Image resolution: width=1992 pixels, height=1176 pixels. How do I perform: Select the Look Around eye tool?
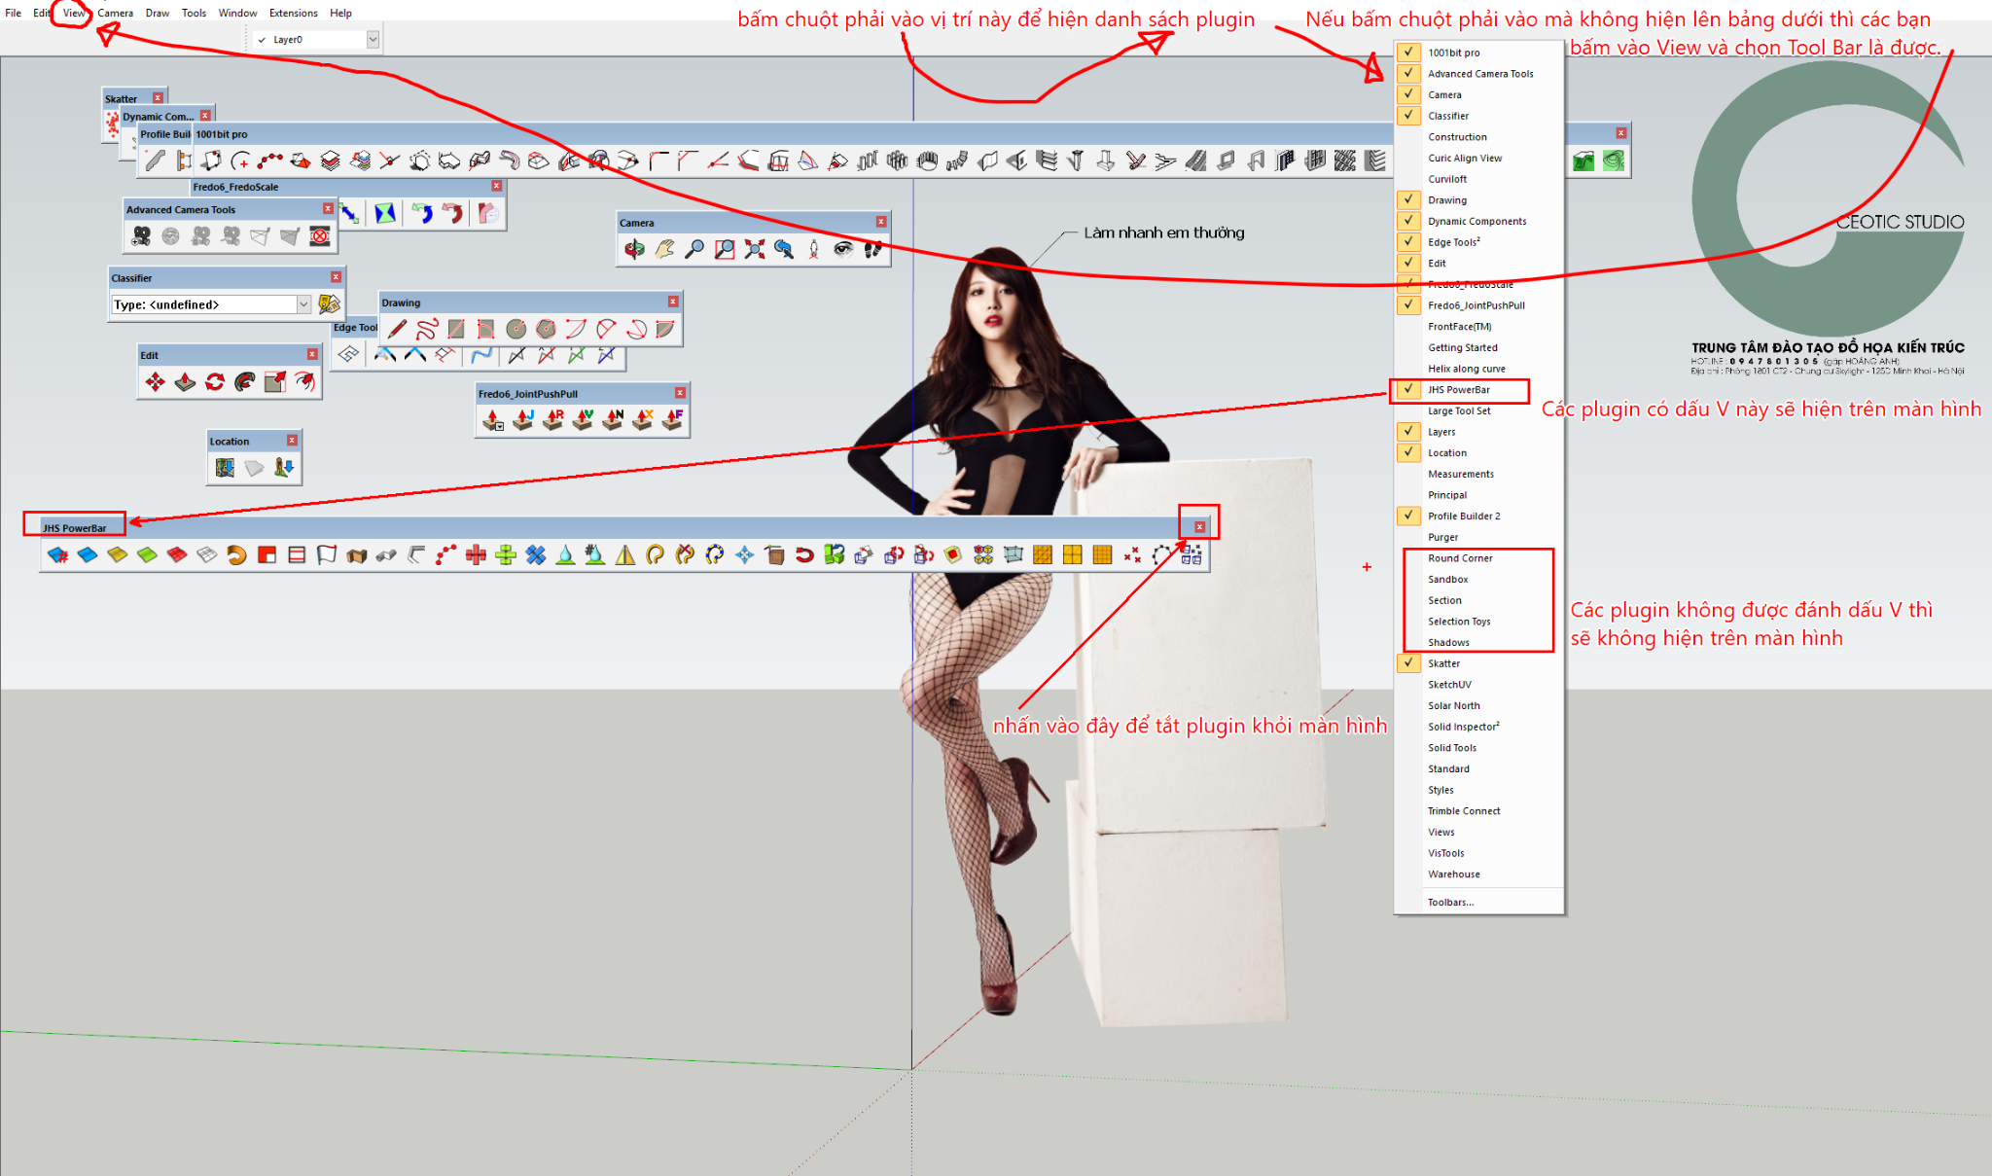pos(843,250)
